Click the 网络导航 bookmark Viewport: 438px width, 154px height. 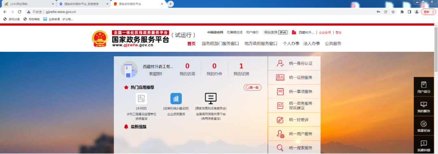(32, 19)
